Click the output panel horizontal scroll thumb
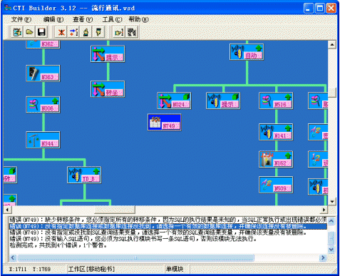The image size is (340, 276). pyautogui.click(x=136, y=257)
